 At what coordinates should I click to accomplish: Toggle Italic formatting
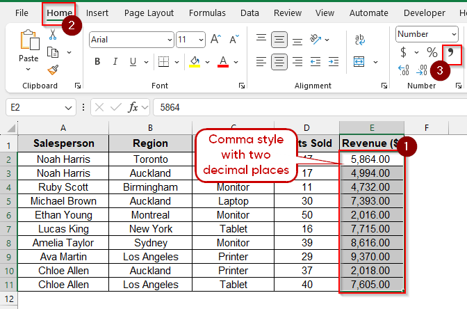(x=115, y=62)
